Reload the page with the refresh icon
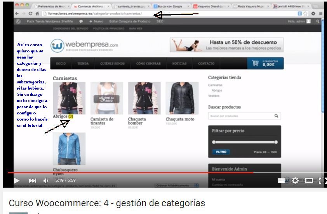Image resolution: width=327 pixels, height=214 pixels. coord(30,14)
